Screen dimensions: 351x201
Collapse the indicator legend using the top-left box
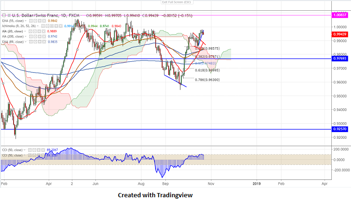[x=4, y=15]
